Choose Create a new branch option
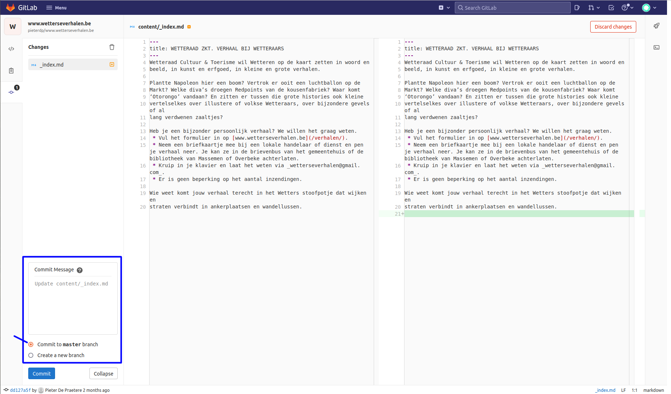Image resolution: width=671 pixels, height=394 pixels. 31,355
